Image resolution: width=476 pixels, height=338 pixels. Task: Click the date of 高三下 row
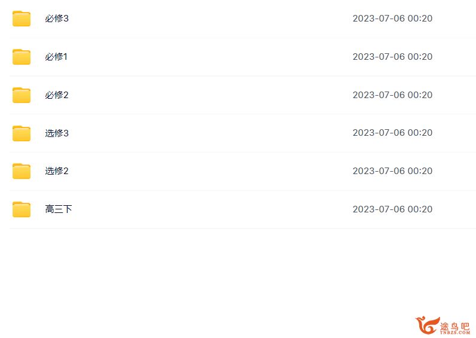(x=392, y=209)
